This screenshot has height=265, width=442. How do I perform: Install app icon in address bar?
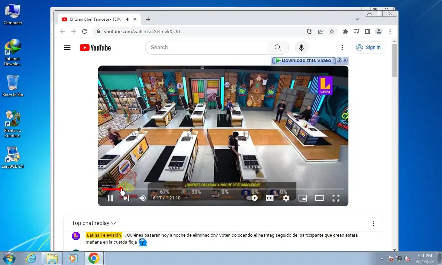310,31
